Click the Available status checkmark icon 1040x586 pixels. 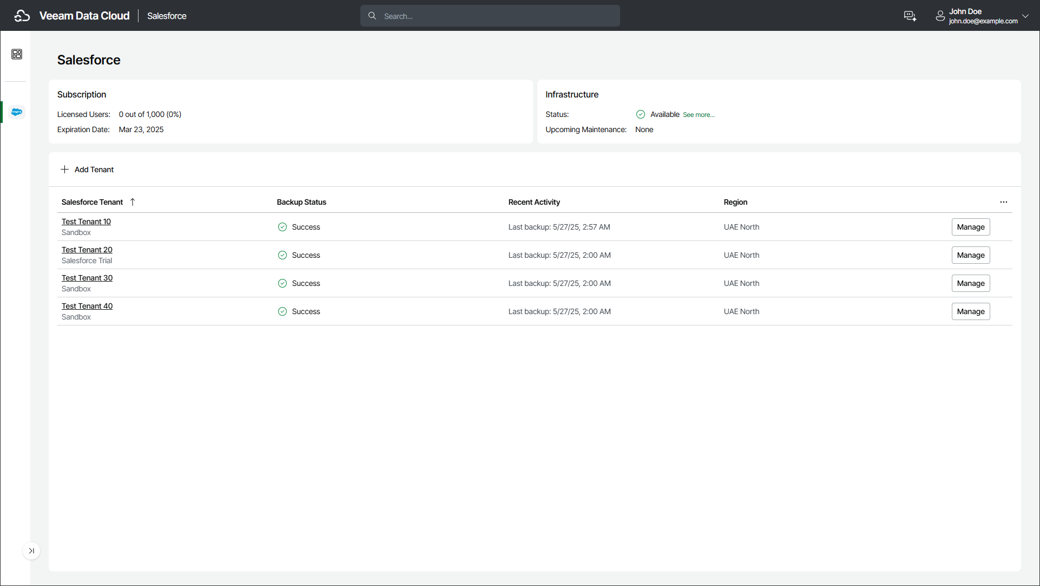pos(641,114)
